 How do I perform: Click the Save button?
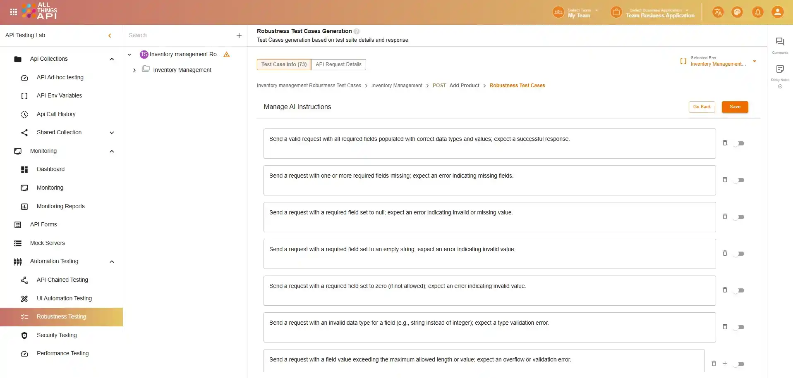735,107
